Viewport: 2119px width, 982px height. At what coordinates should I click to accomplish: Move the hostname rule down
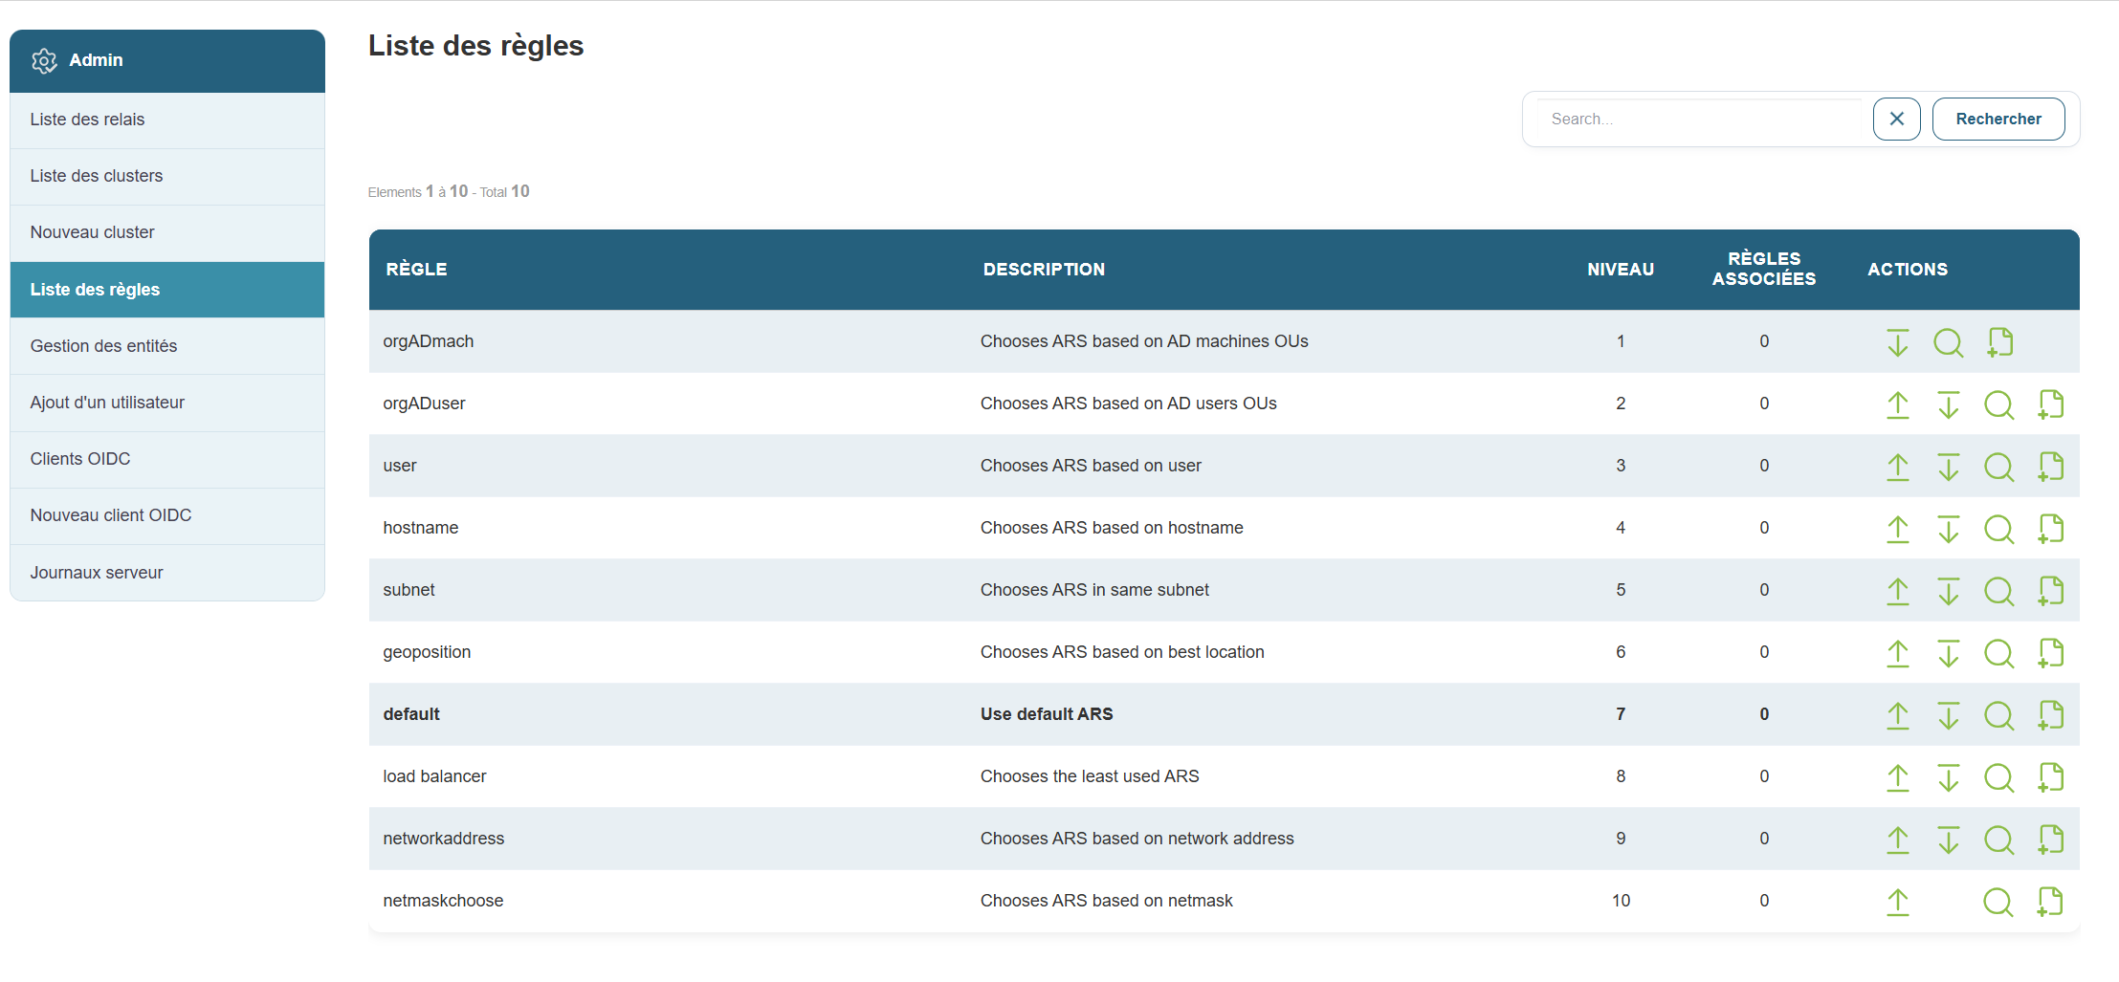(x=1948, y=529)
